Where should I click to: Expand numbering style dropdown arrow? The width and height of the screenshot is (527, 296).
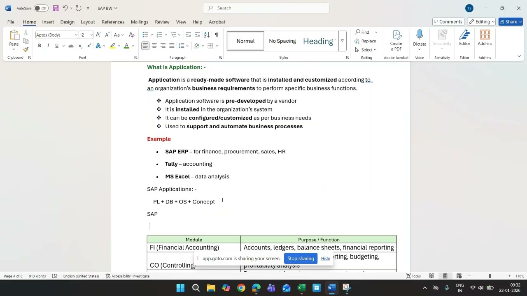pos(166,35)
